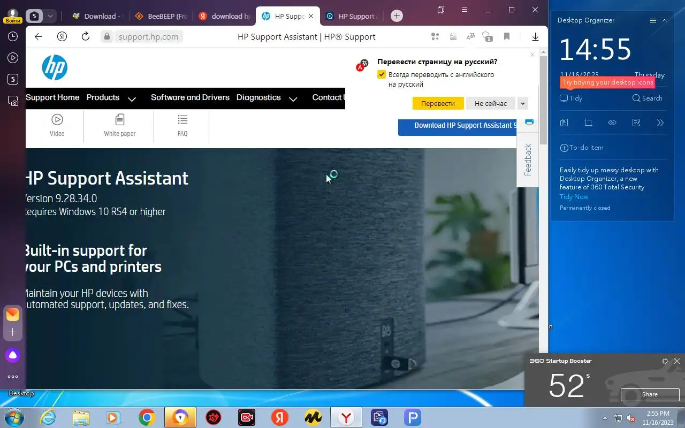Open the Windows Start menu

[x=14, y=417]
